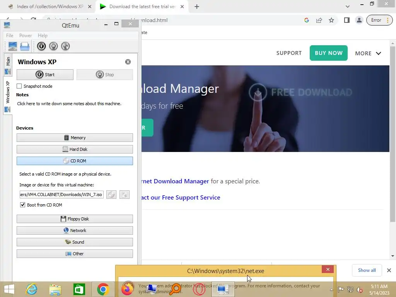This screenshot has height=297, width=396.
Task: Open Internet Explorer from taskbar
Action: click(x=32, y=289)
